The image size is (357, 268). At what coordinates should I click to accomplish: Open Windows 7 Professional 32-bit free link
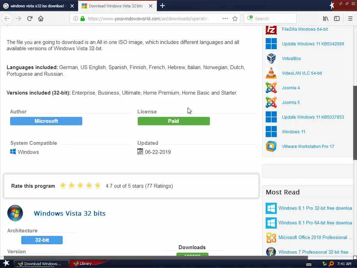(315, 252)
